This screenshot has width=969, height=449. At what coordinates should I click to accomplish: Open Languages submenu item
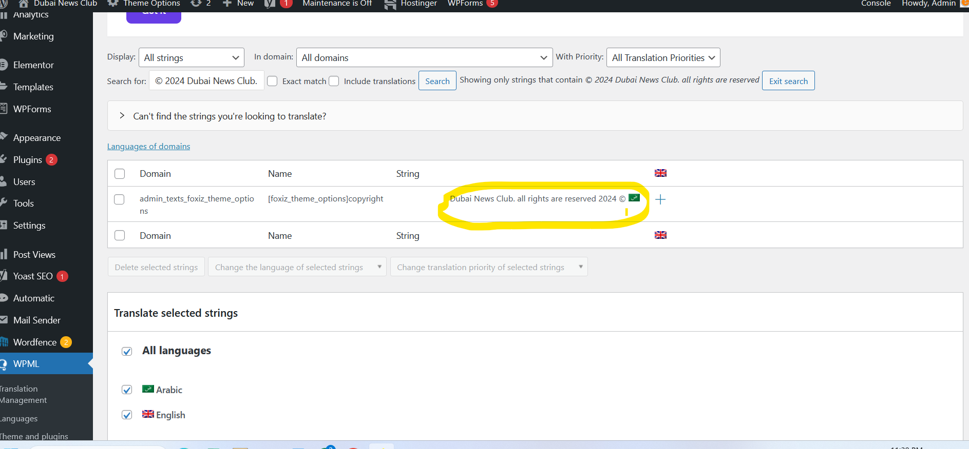[x=19, y=418]
